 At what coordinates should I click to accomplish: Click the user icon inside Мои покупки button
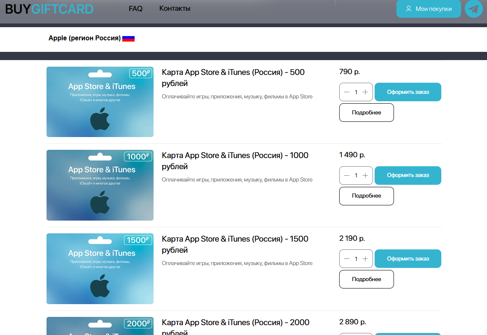(x=409, y=9)
